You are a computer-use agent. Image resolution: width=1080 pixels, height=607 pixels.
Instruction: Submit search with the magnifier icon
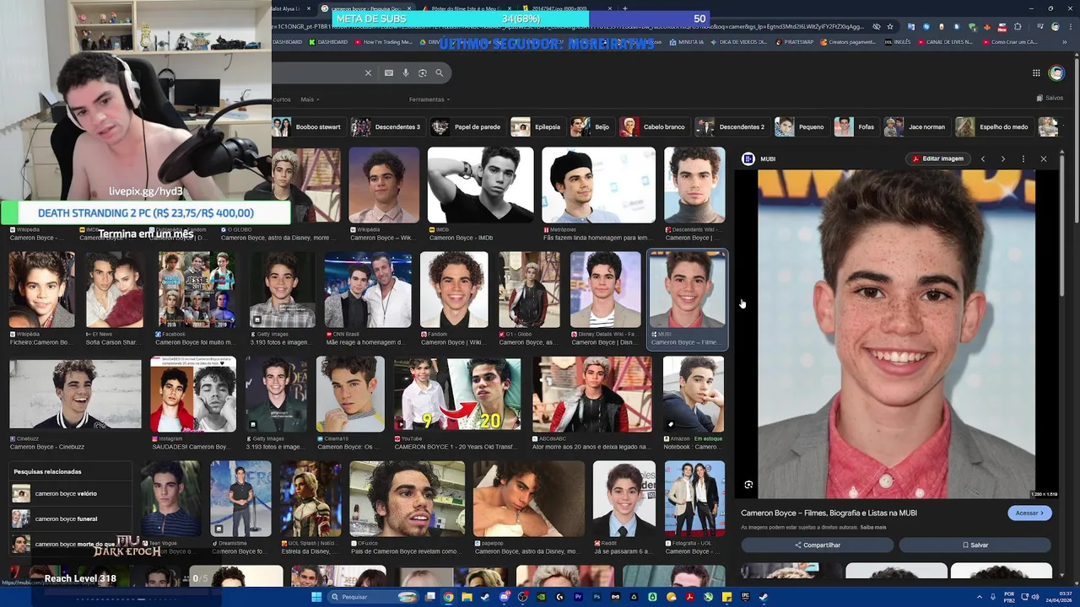pos(440,73)
